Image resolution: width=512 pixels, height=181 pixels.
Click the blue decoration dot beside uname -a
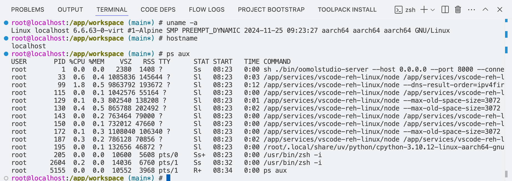tap(6, 23)
